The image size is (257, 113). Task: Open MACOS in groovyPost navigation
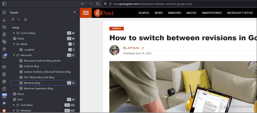point(191,13)
